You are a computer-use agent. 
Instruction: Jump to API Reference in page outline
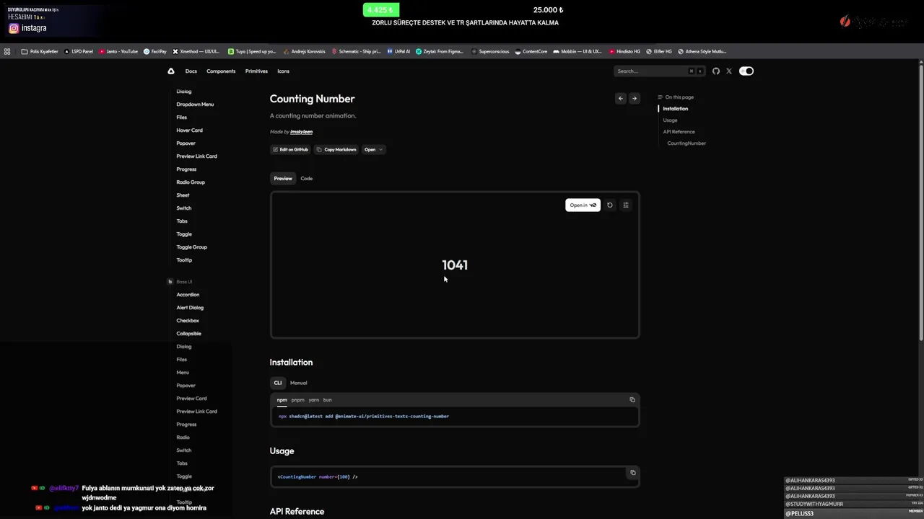pos(679,131)
